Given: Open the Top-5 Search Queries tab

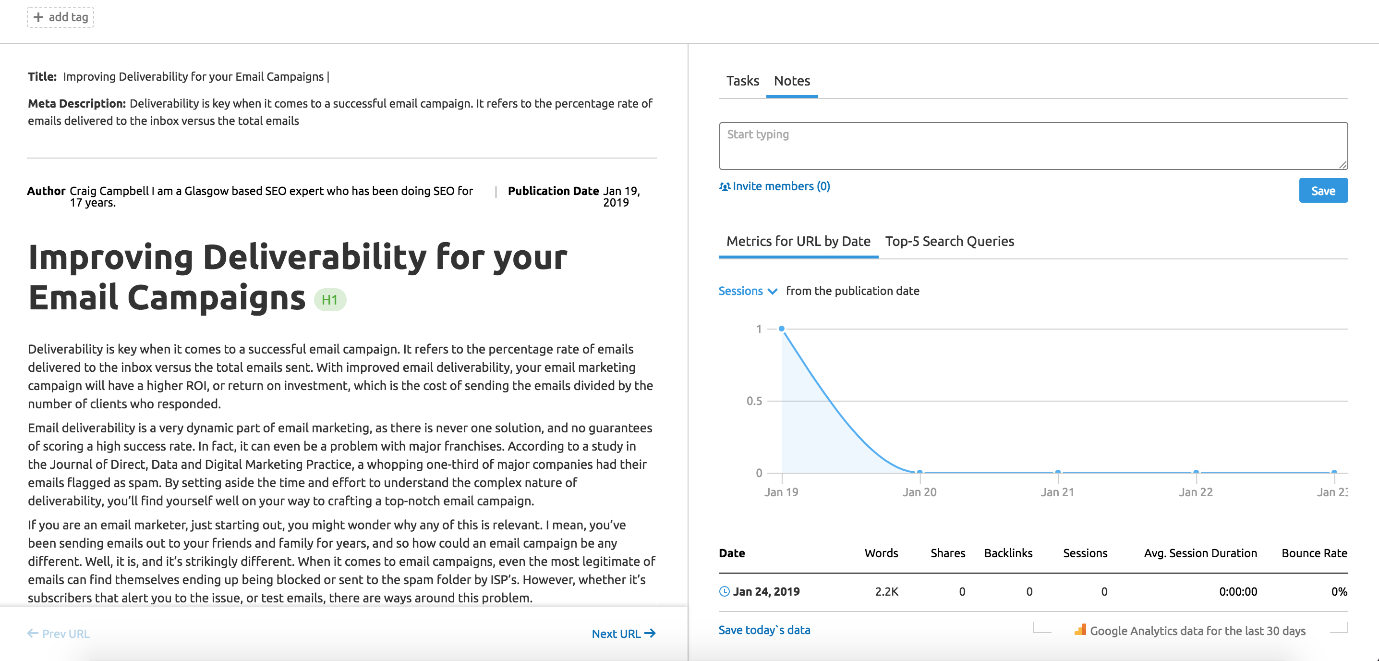Looking at the screenshot, I should click(x=949, y=241).
